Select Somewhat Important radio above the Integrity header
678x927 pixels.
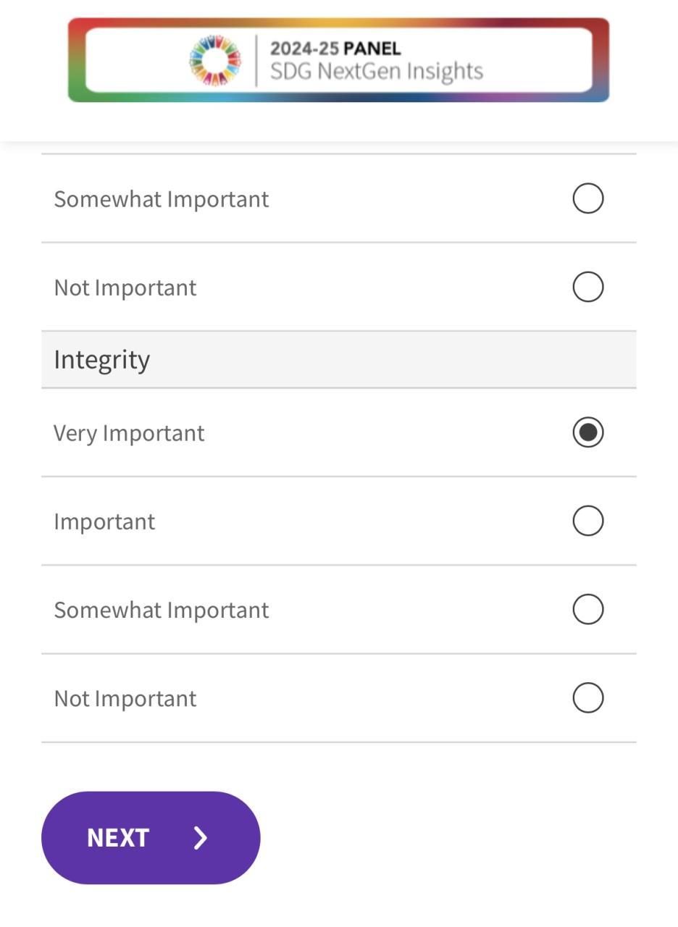tap(587, 198)
